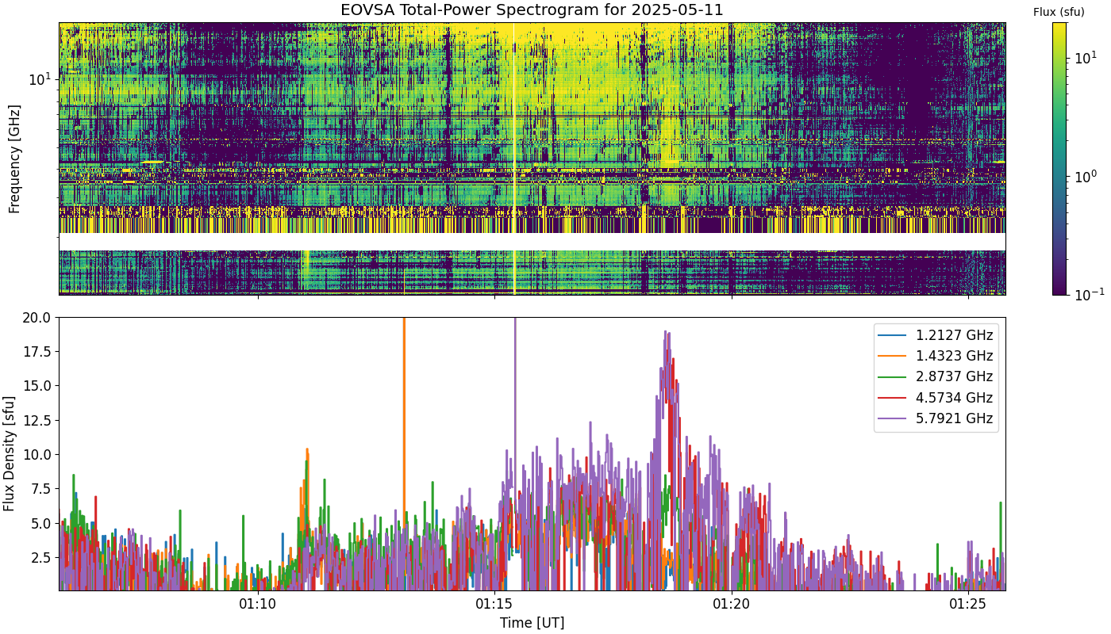This screenshot has width=1111, height=634.
Task: Click the spectrogram plot title
Action: (532, 10)
